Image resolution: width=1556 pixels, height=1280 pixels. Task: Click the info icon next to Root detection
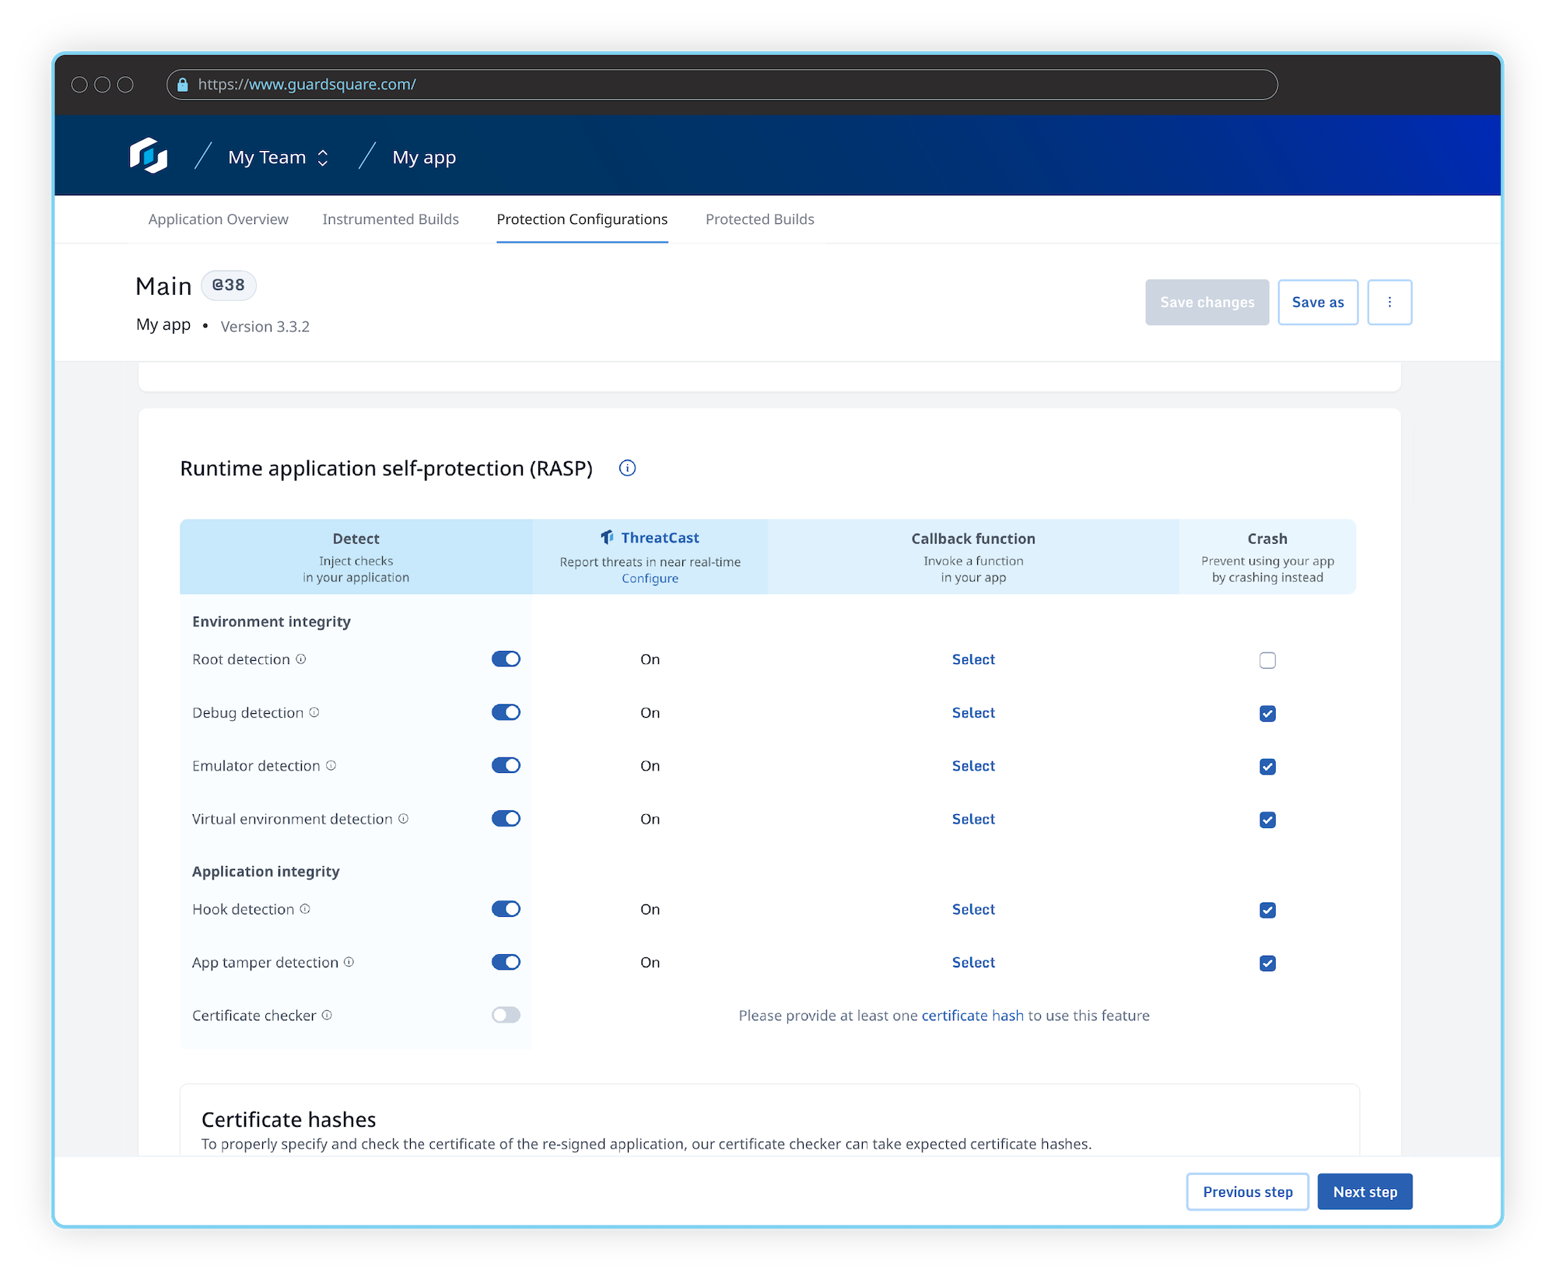[301, 659]
